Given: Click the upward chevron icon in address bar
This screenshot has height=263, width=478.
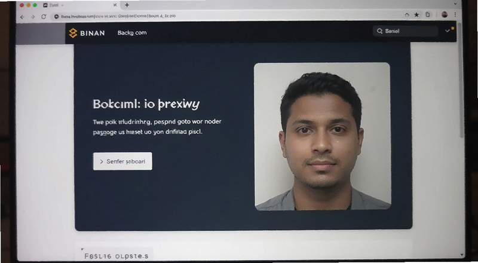Looking at the screenshot, I should (x=407, y=15).
